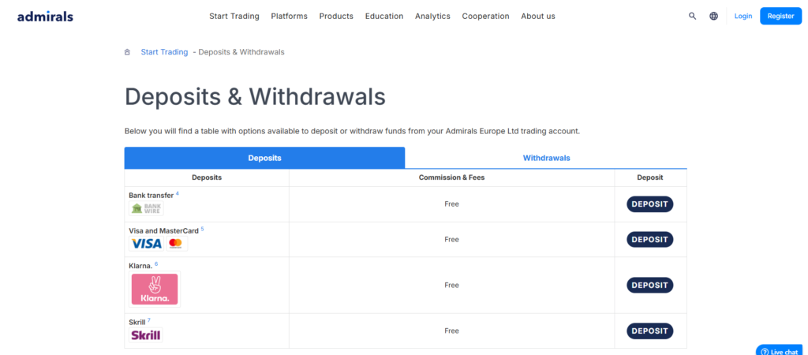Click Free fee in Visa and MasterCard row
Screen dimensions: 808x355
pos(451,240)
